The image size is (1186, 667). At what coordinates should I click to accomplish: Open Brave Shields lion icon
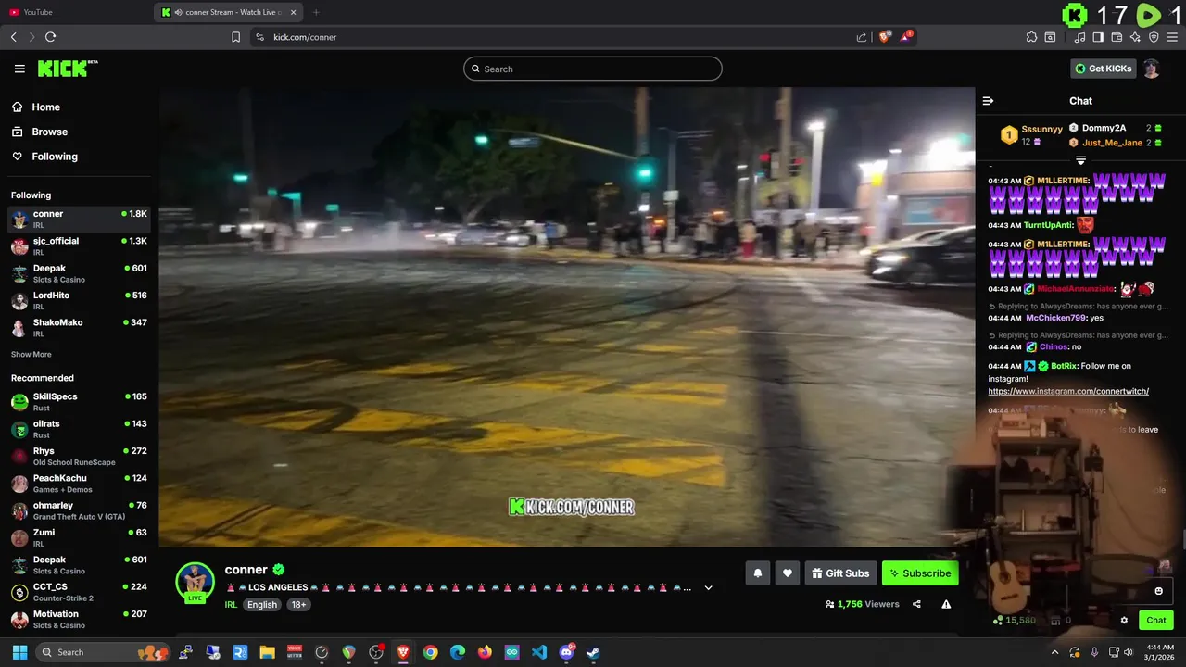click(x=884, y=37)
